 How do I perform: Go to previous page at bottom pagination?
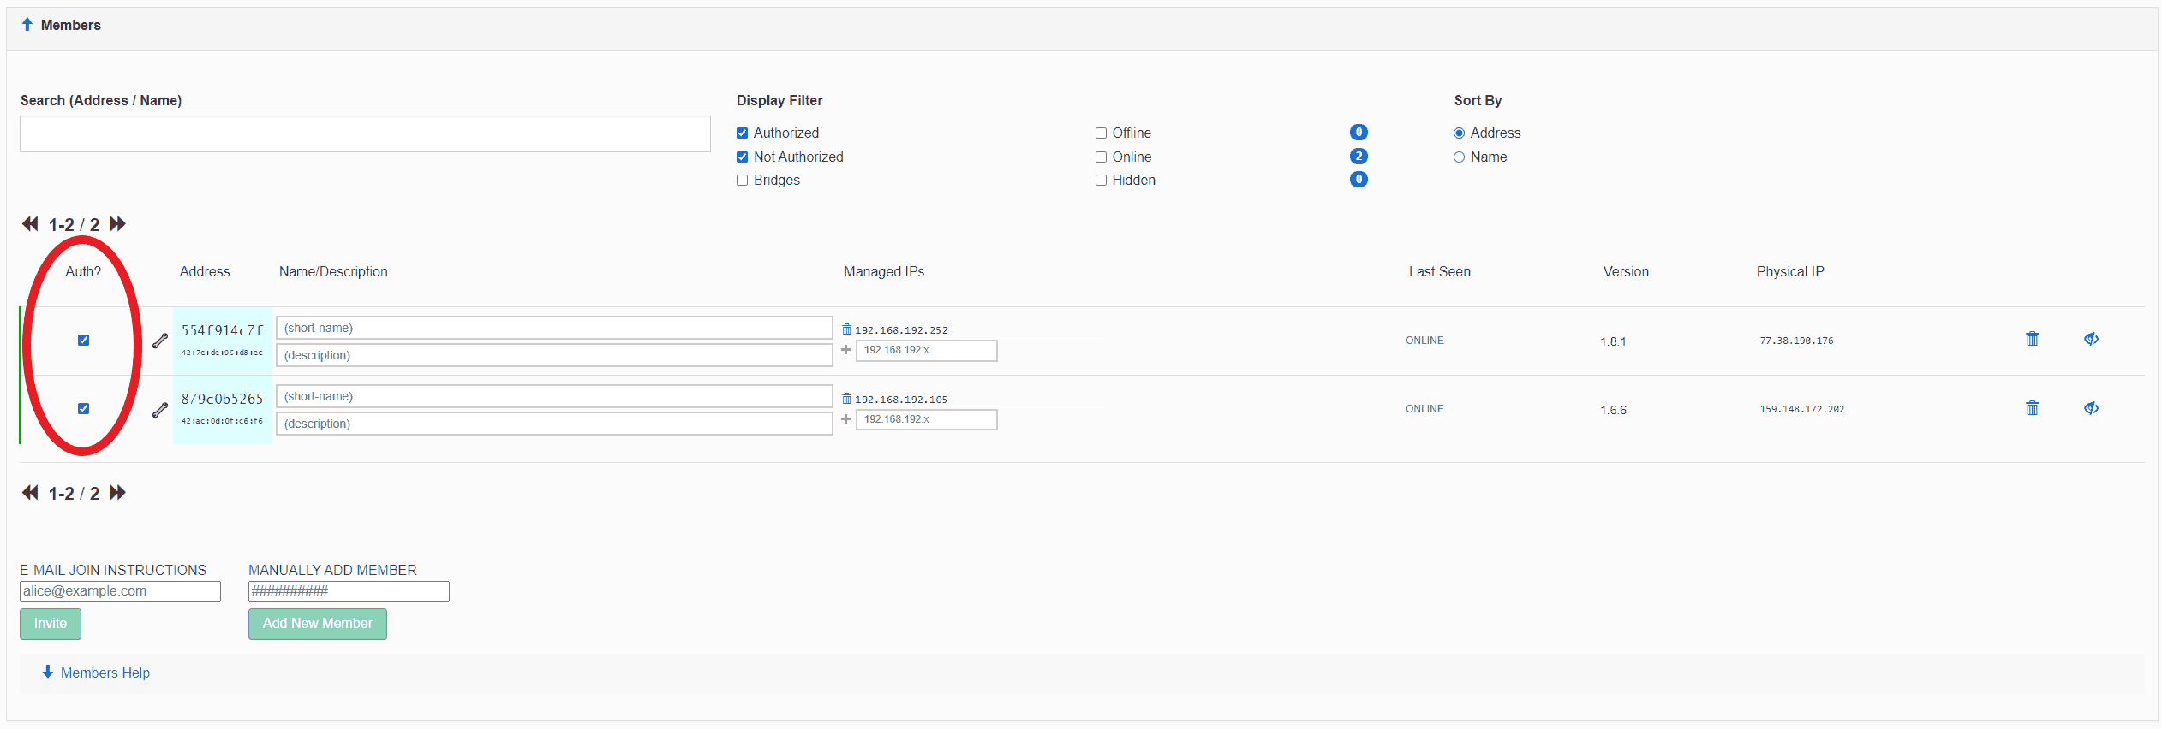tap(30, 493)
